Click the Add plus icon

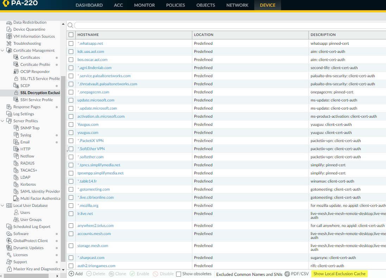click(x=71, y=274)
